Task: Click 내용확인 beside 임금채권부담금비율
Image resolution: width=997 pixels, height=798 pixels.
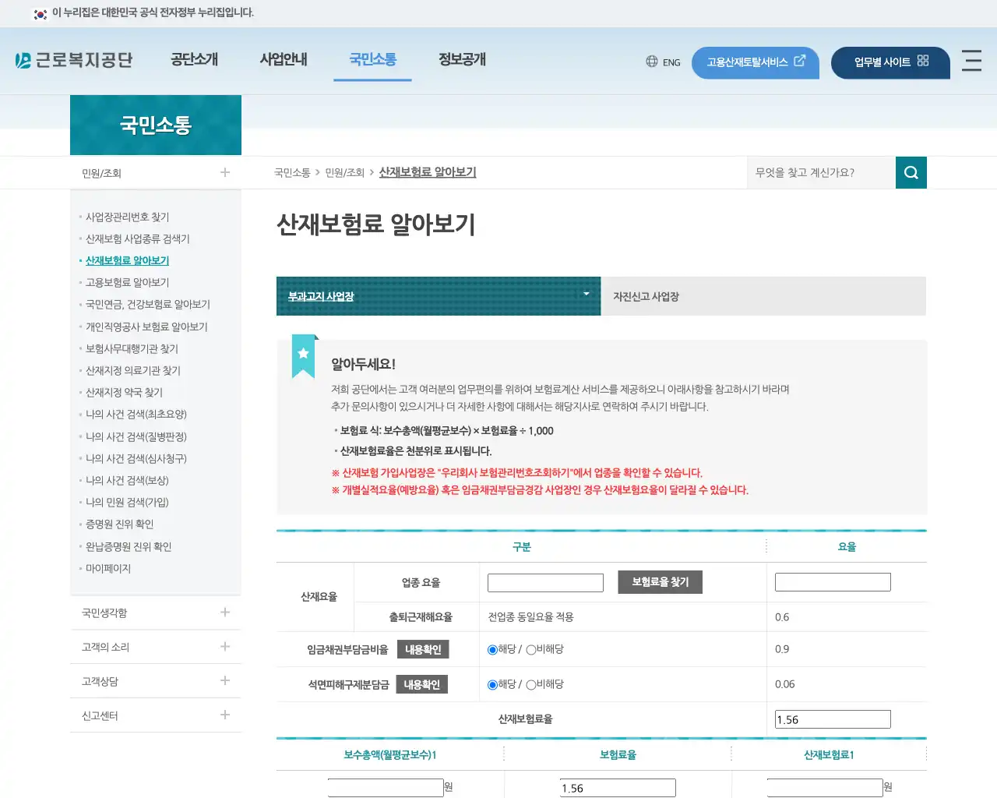Action: tap(423, 648)
